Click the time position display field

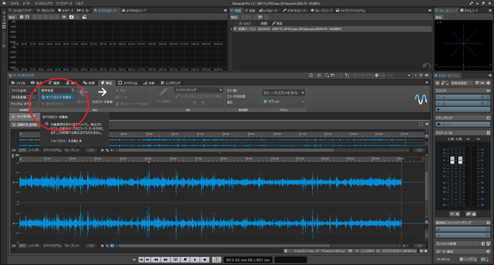point(248,260)
